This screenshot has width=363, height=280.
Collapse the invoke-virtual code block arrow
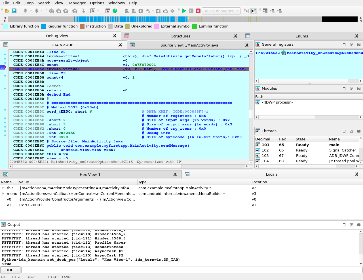(x=11, y=56)
